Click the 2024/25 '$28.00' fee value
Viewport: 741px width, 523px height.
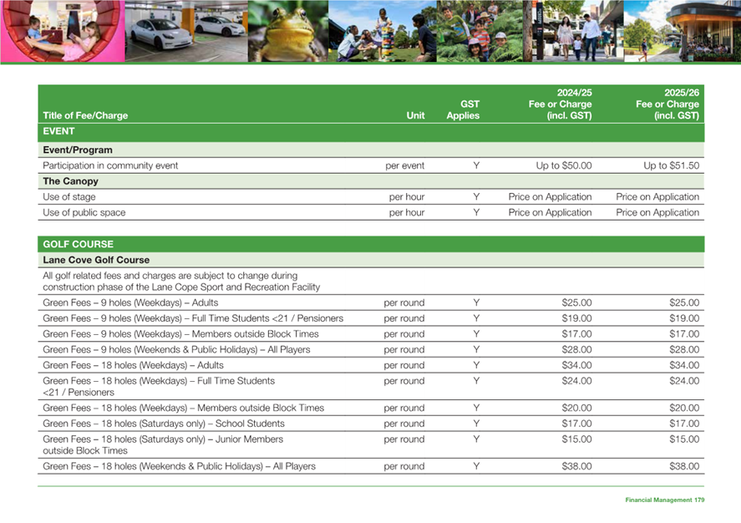click(576, 349)
